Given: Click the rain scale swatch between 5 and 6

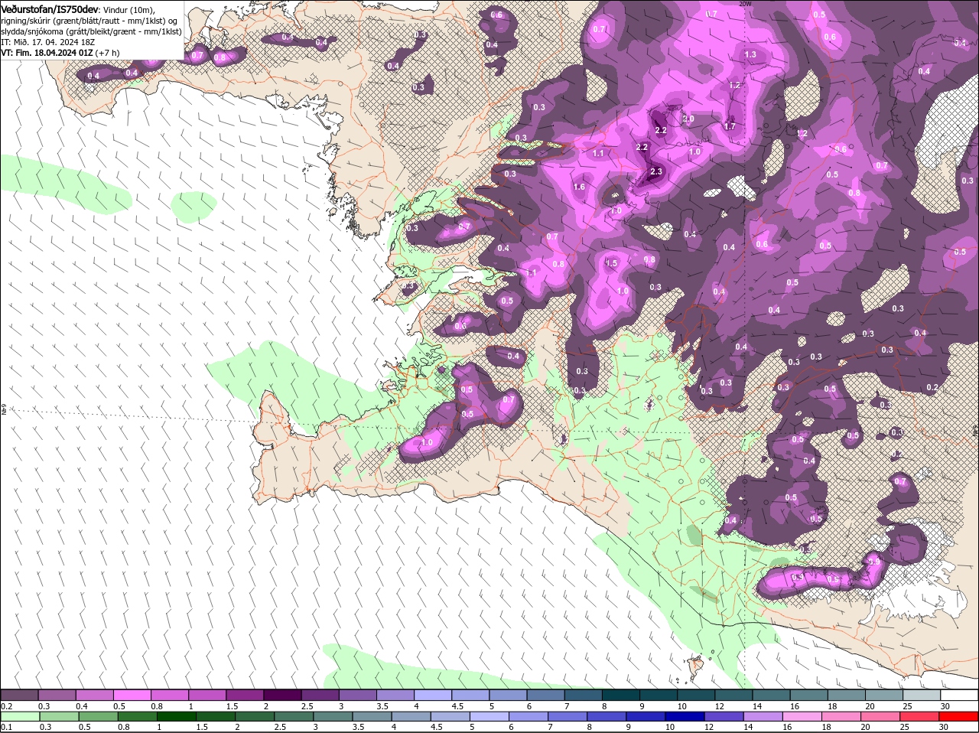Looking at the screenshot, I should pos(491,716).
